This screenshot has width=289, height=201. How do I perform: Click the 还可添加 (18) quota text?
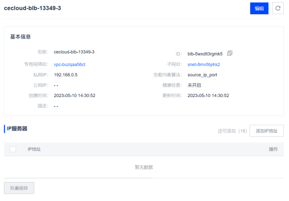tap(232, 131)
